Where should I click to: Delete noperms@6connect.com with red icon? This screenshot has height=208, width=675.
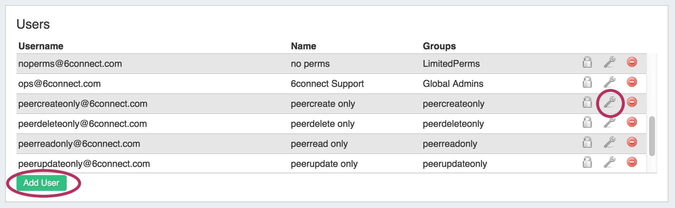632,62
